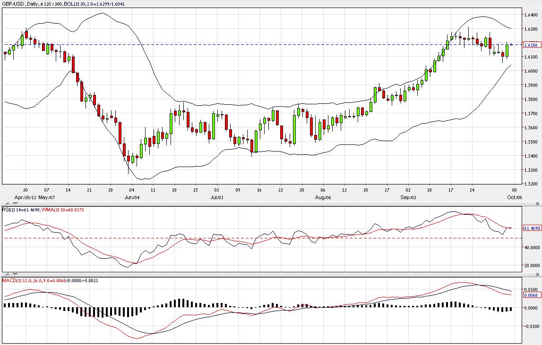Click the 1.5700 price axis label

coord(531,114)
